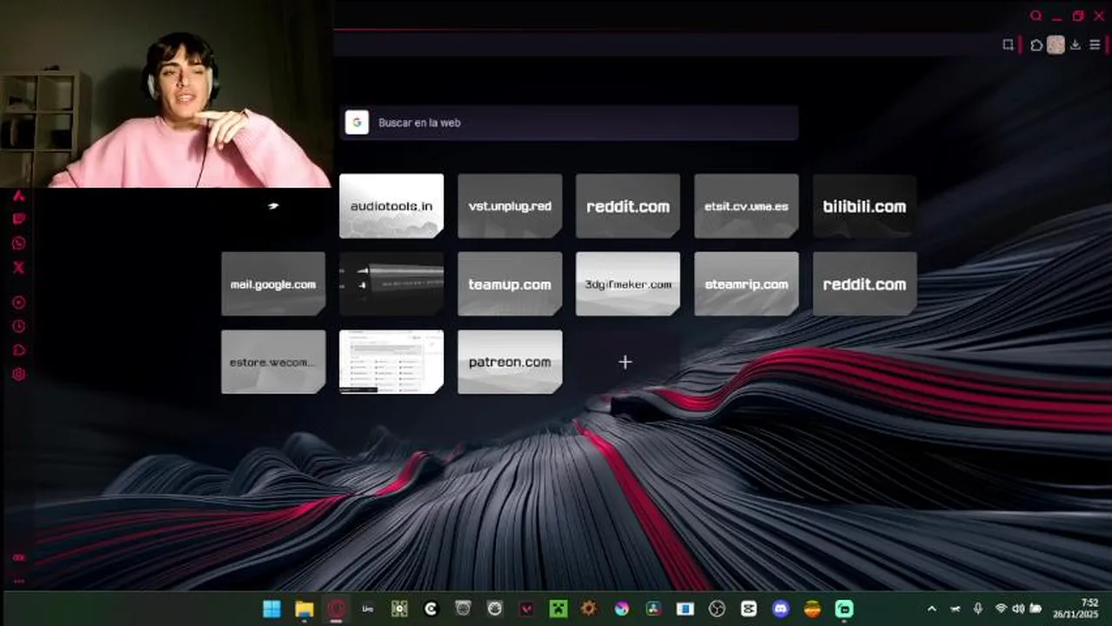Viewport: 1112px width, 626px height.
Task: Open the Wi-Fi network tray icon
Action: (x=1001, y=609)
